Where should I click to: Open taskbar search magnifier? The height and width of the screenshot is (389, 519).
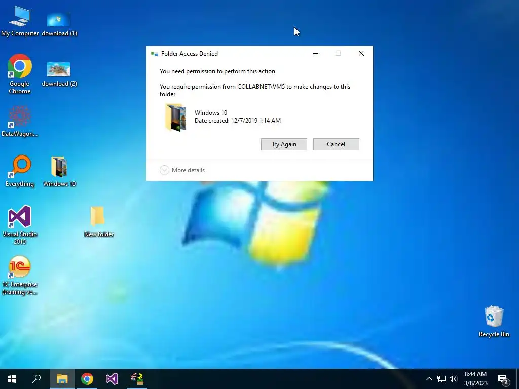click(36, 379)
